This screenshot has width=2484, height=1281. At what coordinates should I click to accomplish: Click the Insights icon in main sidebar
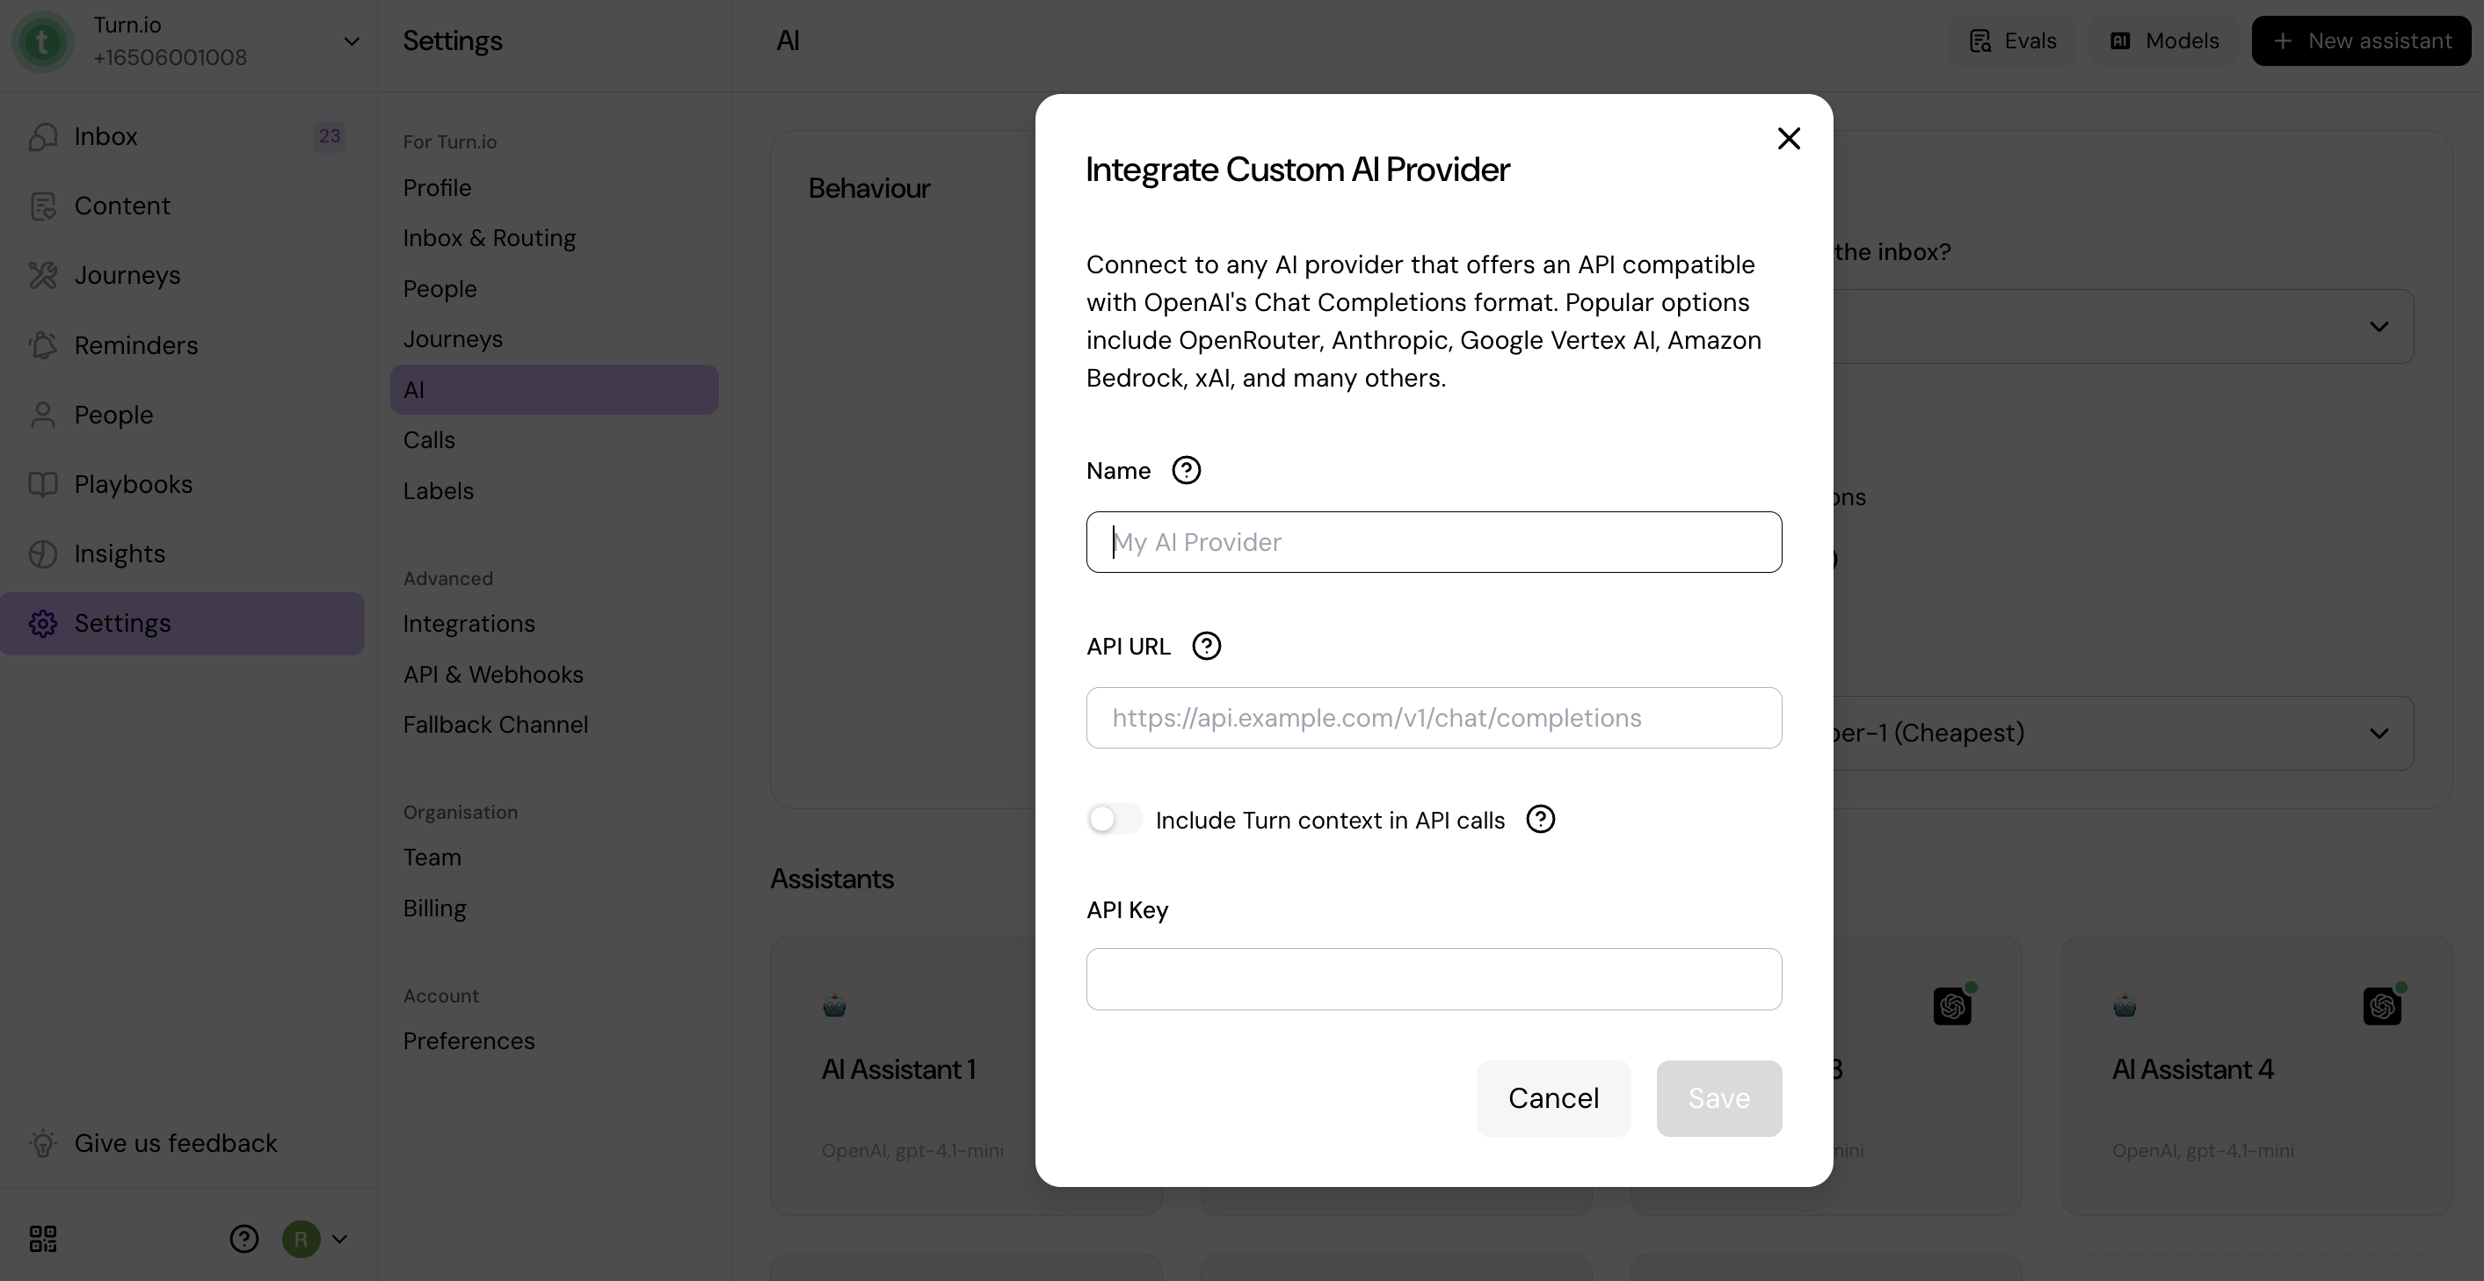pos(42,554)
